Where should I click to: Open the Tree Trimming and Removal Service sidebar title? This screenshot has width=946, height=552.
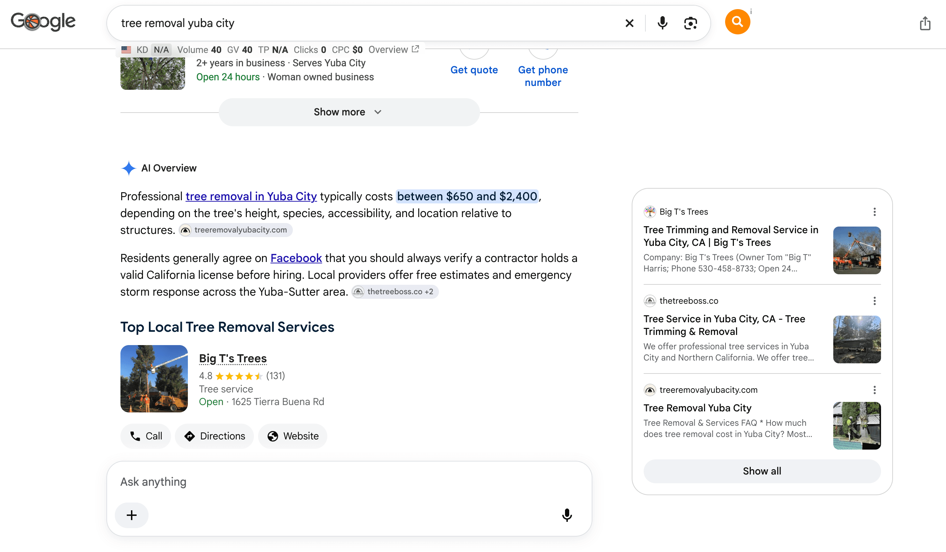coord(731,236)
